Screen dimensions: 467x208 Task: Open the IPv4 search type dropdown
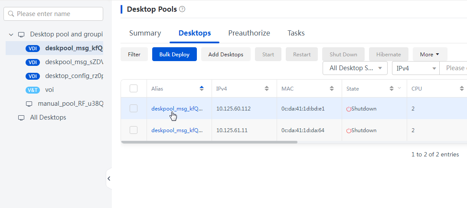pos(416,68)
